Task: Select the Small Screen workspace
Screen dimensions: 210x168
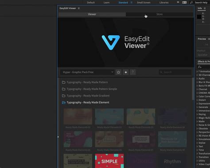Action: (x=144, y=3)
